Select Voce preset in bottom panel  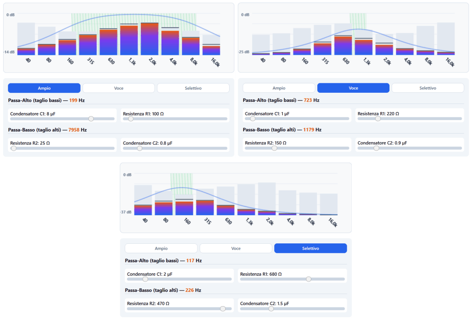(236, 248)
